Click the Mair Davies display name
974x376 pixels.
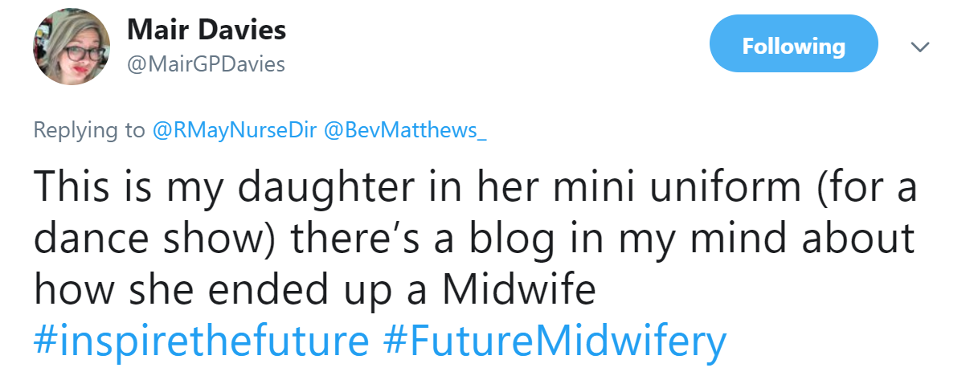[x=207, y=31]
